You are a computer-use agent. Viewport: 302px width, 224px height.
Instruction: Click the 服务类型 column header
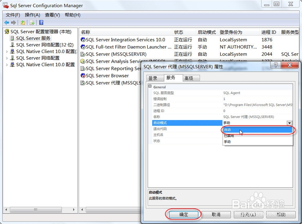[290, 32]
